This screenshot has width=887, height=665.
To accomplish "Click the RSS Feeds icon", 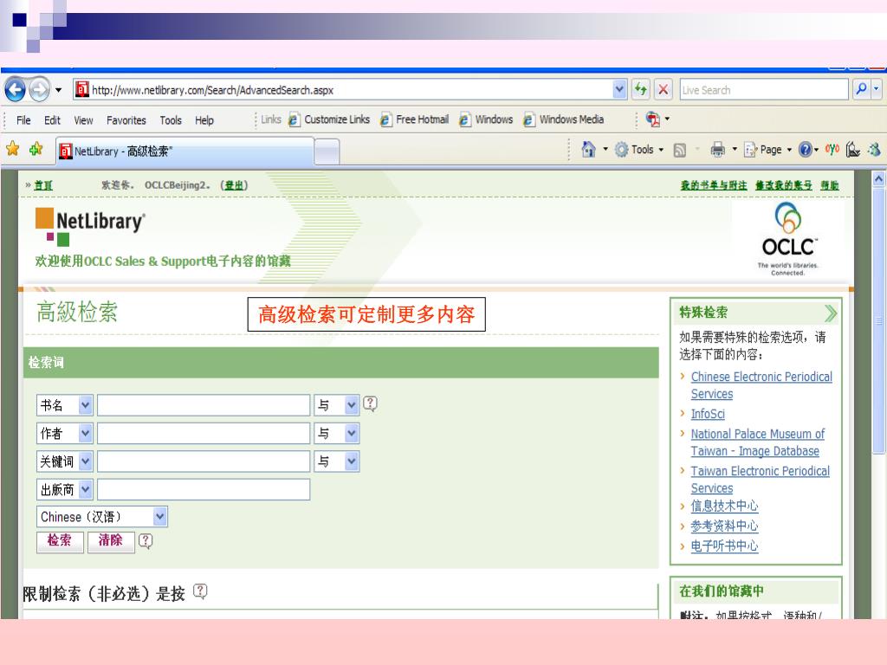I will pos(680,150).
